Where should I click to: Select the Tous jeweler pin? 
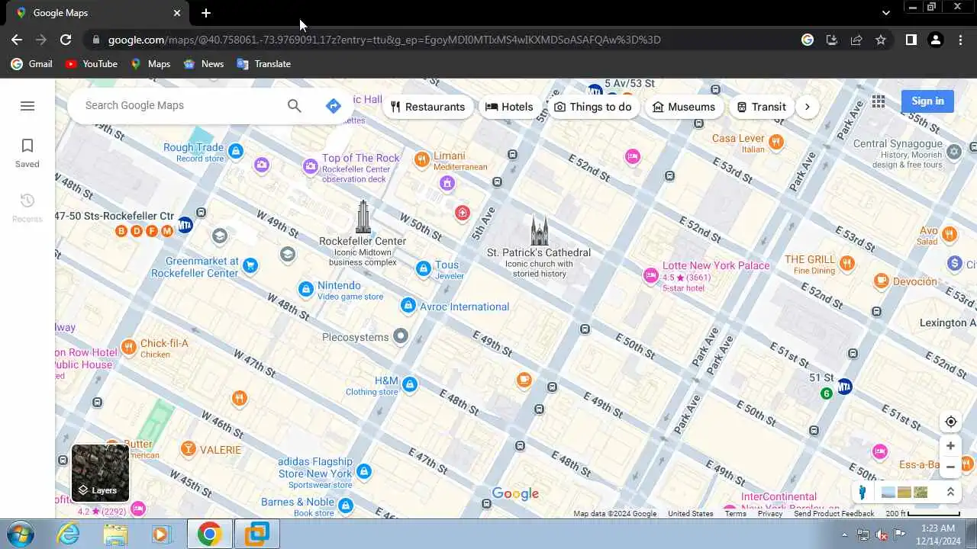[424, 268]
